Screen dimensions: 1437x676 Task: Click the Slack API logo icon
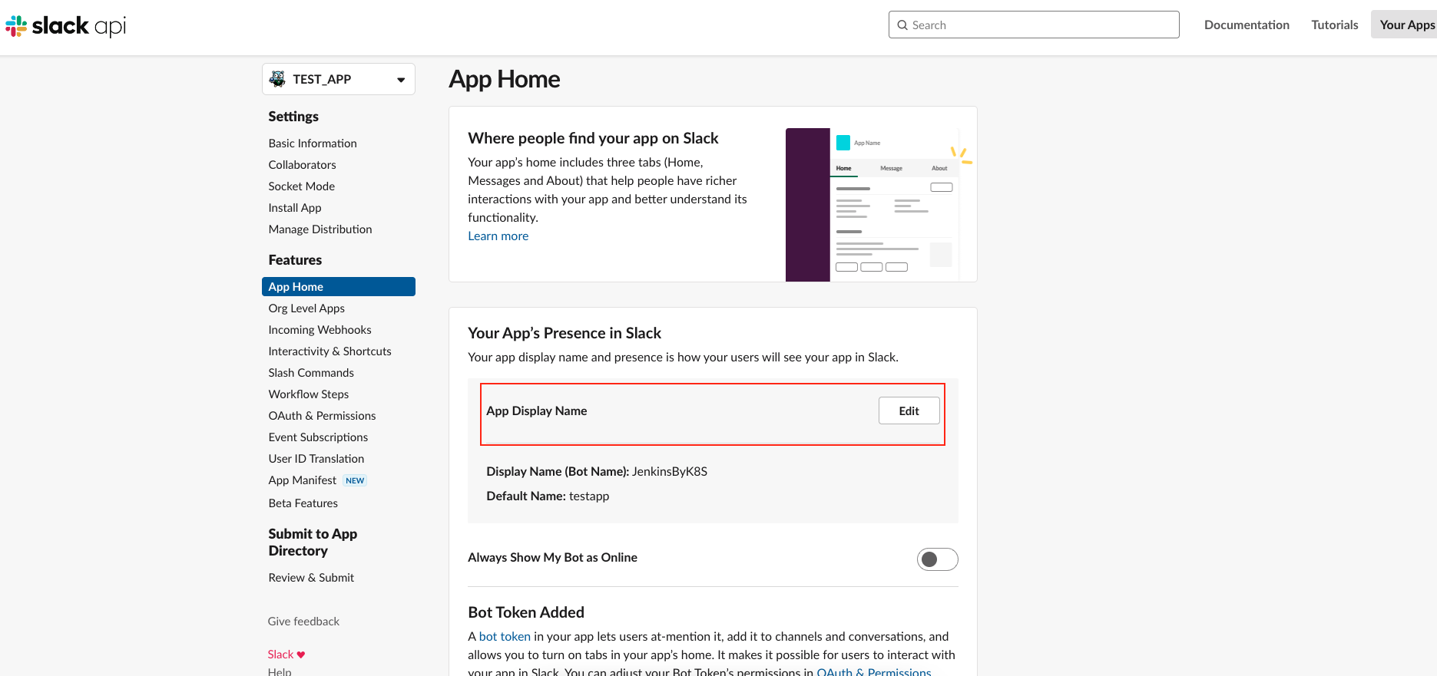[16, 26]
